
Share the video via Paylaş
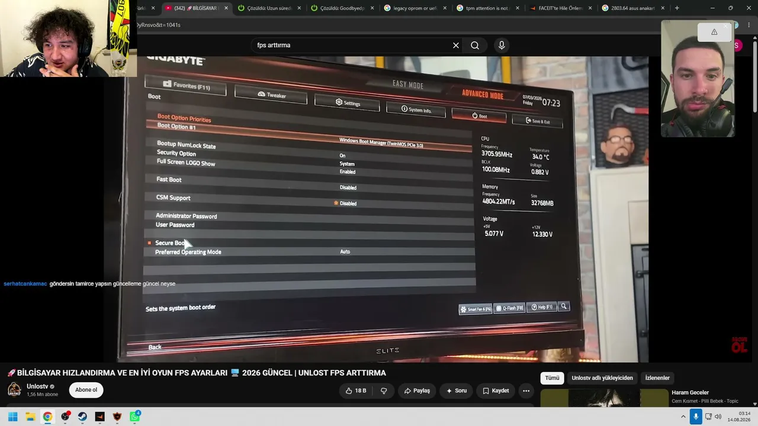pos(417,390)
